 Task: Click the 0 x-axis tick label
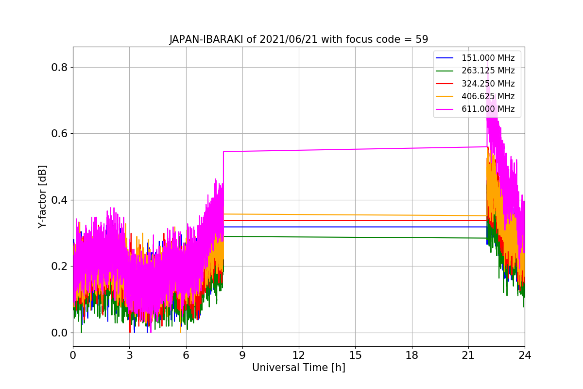click(73, 355)
